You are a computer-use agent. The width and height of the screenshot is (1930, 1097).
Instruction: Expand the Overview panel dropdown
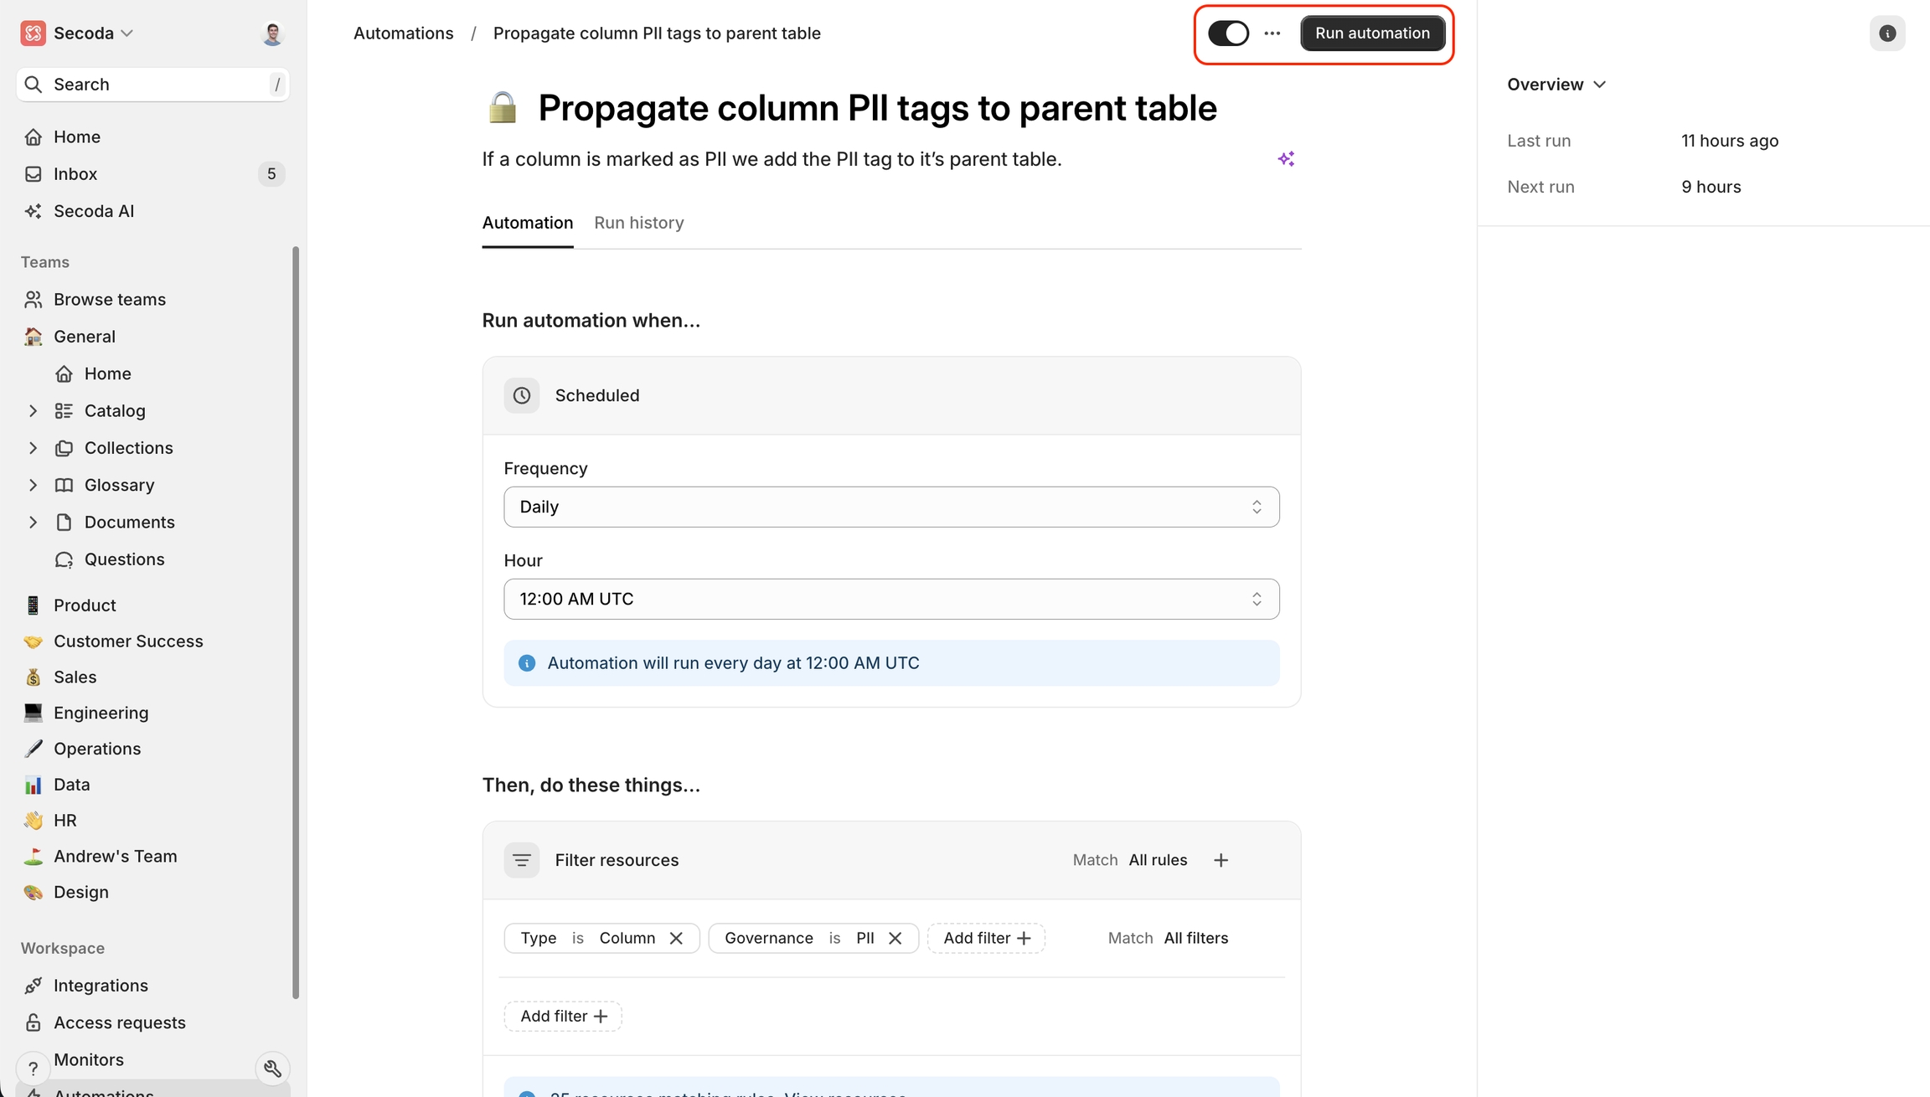click(x=1556, y=85)
